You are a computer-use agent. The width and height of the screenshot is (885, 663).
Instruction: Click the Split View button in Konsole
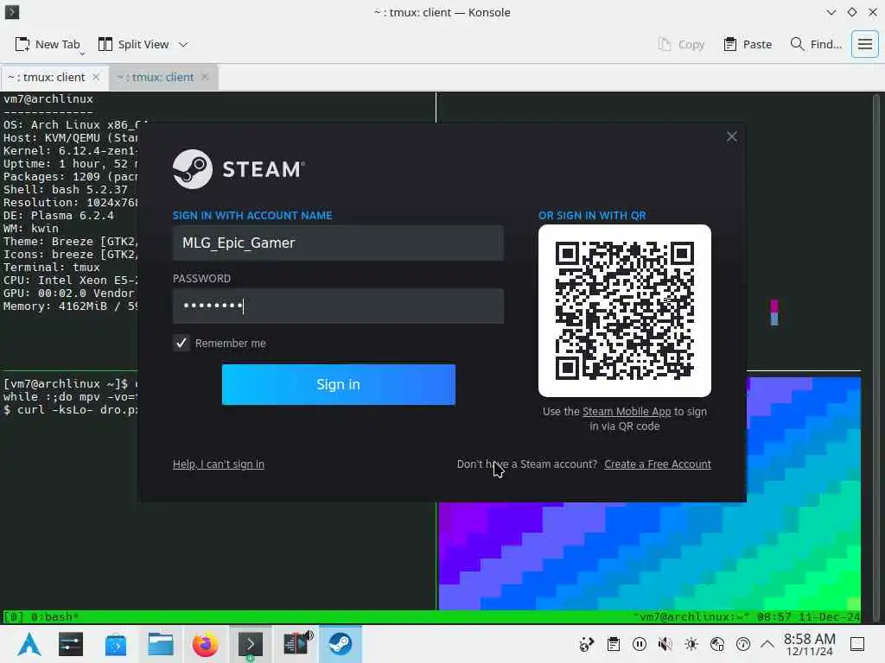click(x=134, y=44)
